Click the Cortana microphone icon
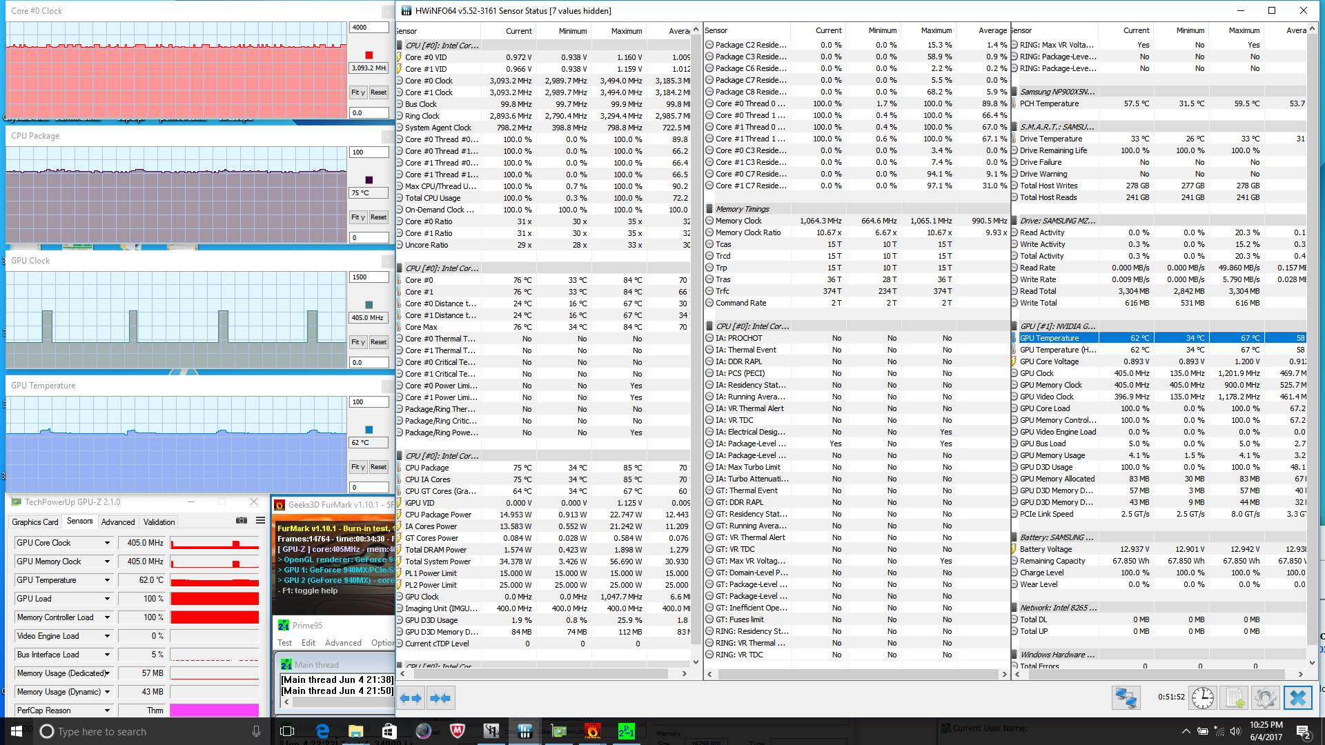Image resolution: width=1325 pixels, height=745 pixels. click(x=256, y=731)
